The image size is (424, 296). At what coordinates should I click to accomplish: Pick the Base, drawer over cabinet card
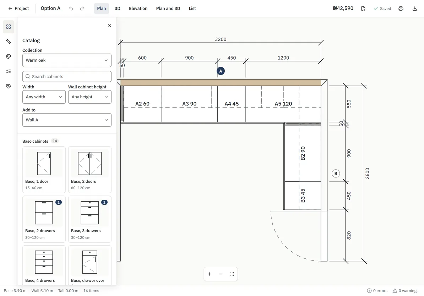click(90, 265)
